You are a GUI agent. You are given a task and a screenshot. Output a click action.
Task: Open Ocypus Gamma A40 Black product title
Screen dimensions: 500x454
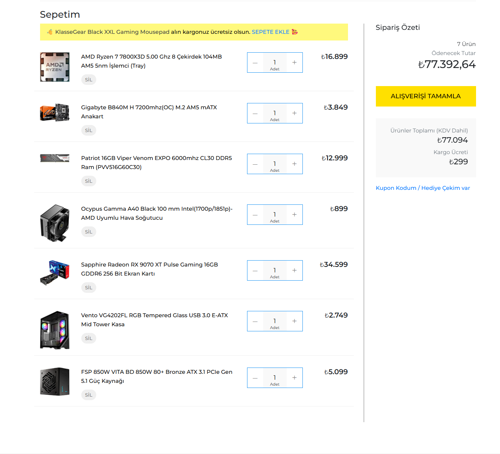point(157,213)
